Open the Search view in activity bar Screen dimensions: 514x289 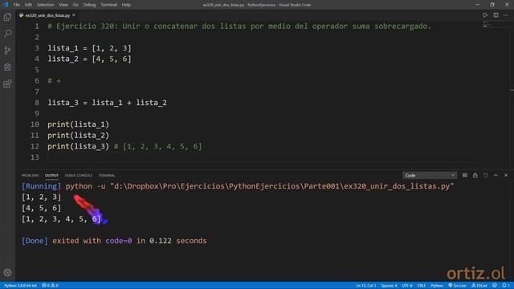pyautogui.click(x=7, y=34)
